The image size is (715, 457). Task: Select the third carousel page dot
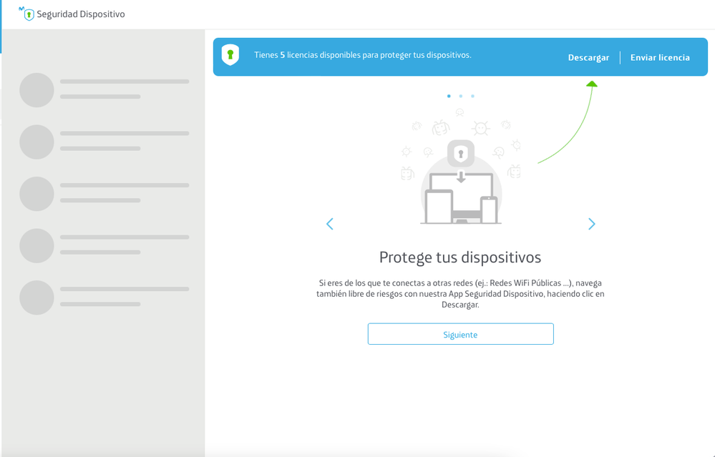click(x=472, y=96)
